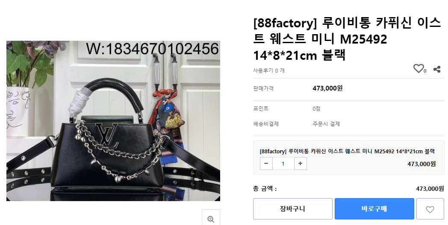Add the item with the 장바구니 button
The image size is (448, 225).
pos(292,209)
